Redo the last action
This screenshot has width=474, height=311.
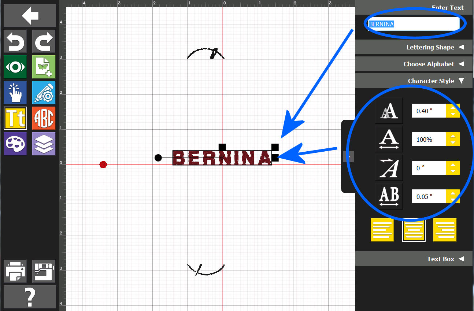[x=44, y=41]
